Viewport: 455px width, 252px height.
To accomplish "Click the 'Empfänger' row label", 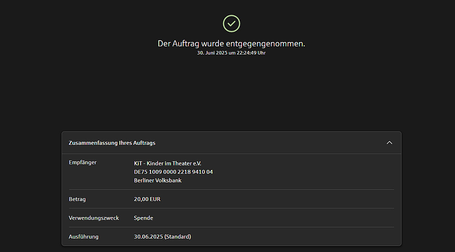I will point(83,163).
